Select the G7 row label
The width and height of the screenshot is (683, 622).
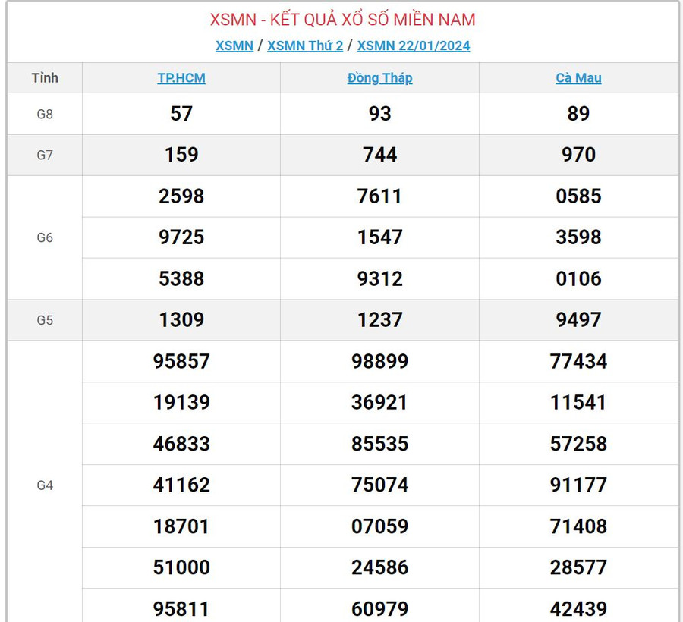[x=45, y=155]
